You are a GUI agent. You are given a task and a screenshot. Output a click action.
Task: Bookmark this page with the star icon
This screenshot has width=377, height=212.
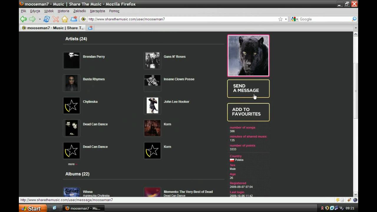click(280, 19)
